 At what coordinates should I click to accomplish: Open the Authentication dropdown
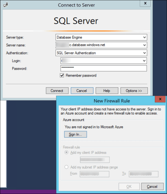click(x=145, y=53)
